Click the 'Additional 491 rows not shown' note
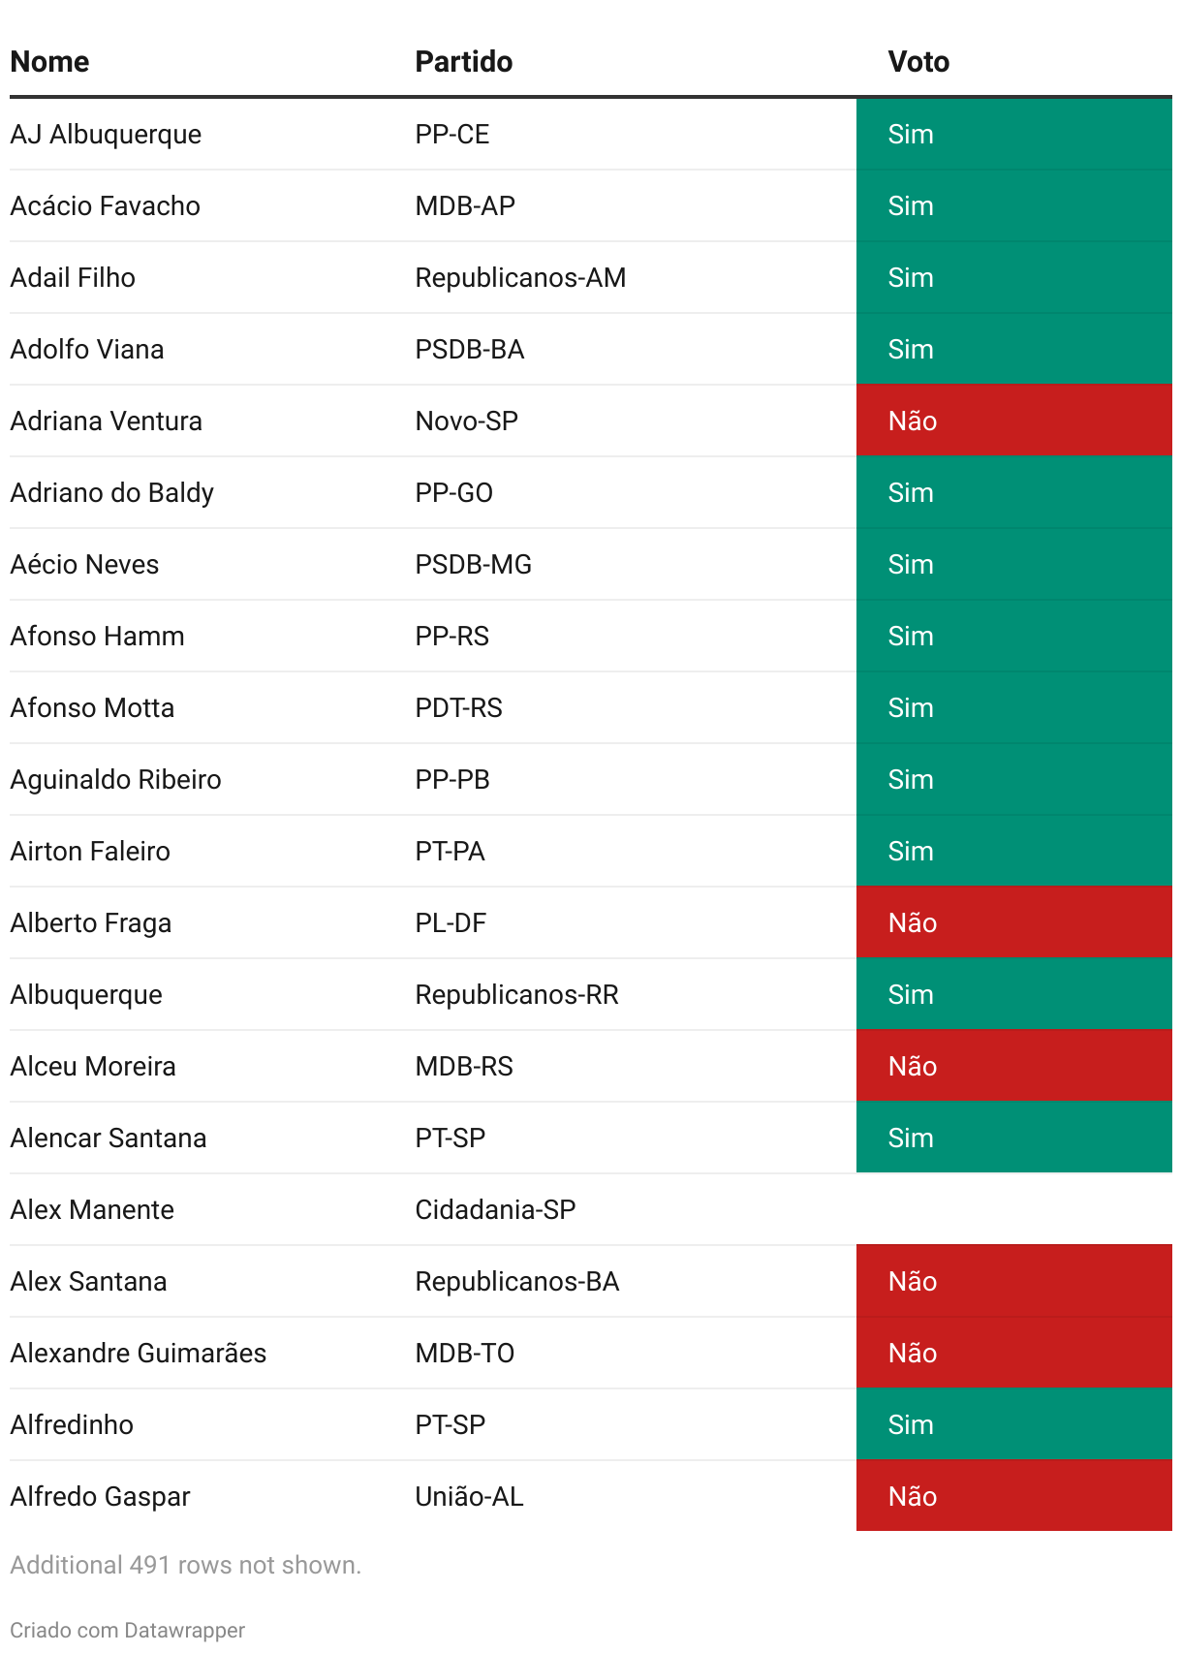 pos(185,1565)
